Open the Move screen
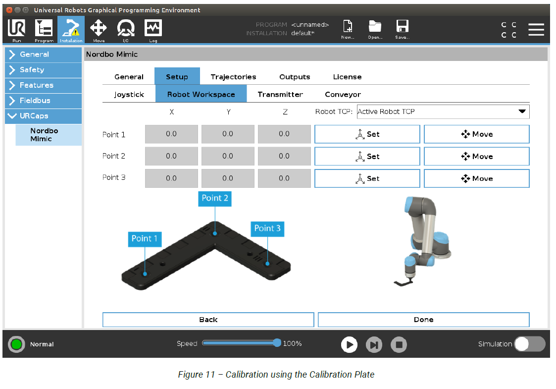 click(99, 30)
